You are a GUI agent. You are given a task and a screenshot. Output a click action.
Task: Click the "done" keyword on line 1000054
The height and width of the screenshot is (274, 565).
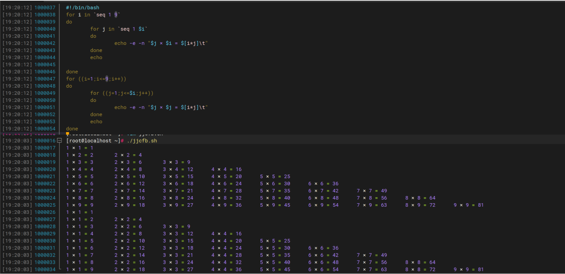pos(72,129)
